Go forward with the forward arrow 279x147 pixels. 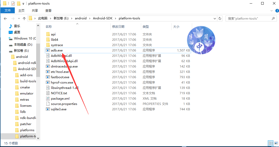coord(13,19)
